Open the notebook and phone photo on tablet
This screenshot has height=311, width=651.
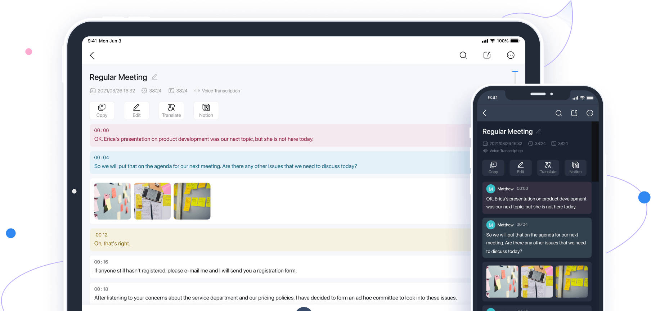point(152,201)
